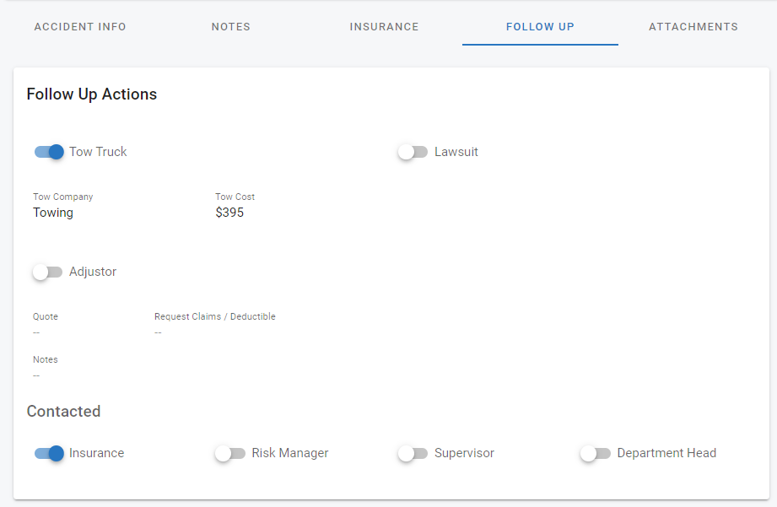Image resolution: width=777 pixels, height=507 pixels.
Task: Click the Tow Company value 'Towing'
Action: click(x=53, y=213)
